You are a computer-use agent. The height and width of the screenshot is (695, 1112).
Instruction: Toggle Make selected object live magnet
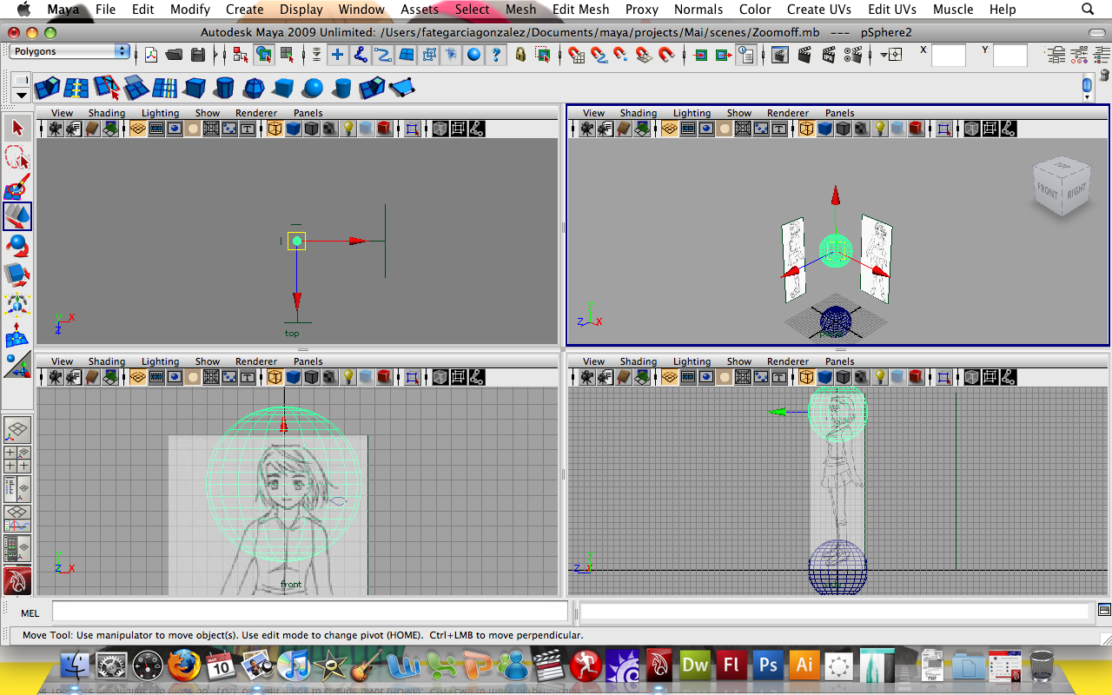click(666, 55)
